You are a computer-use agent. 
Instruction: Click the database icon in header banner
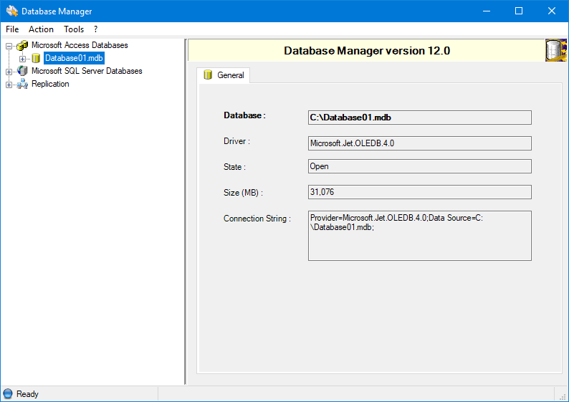[x=556, y=50]
